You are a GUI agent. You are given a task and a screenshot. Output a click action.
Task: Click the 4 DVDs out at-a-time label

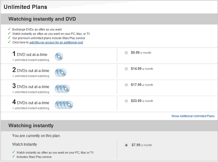click(x=31, y=102)
